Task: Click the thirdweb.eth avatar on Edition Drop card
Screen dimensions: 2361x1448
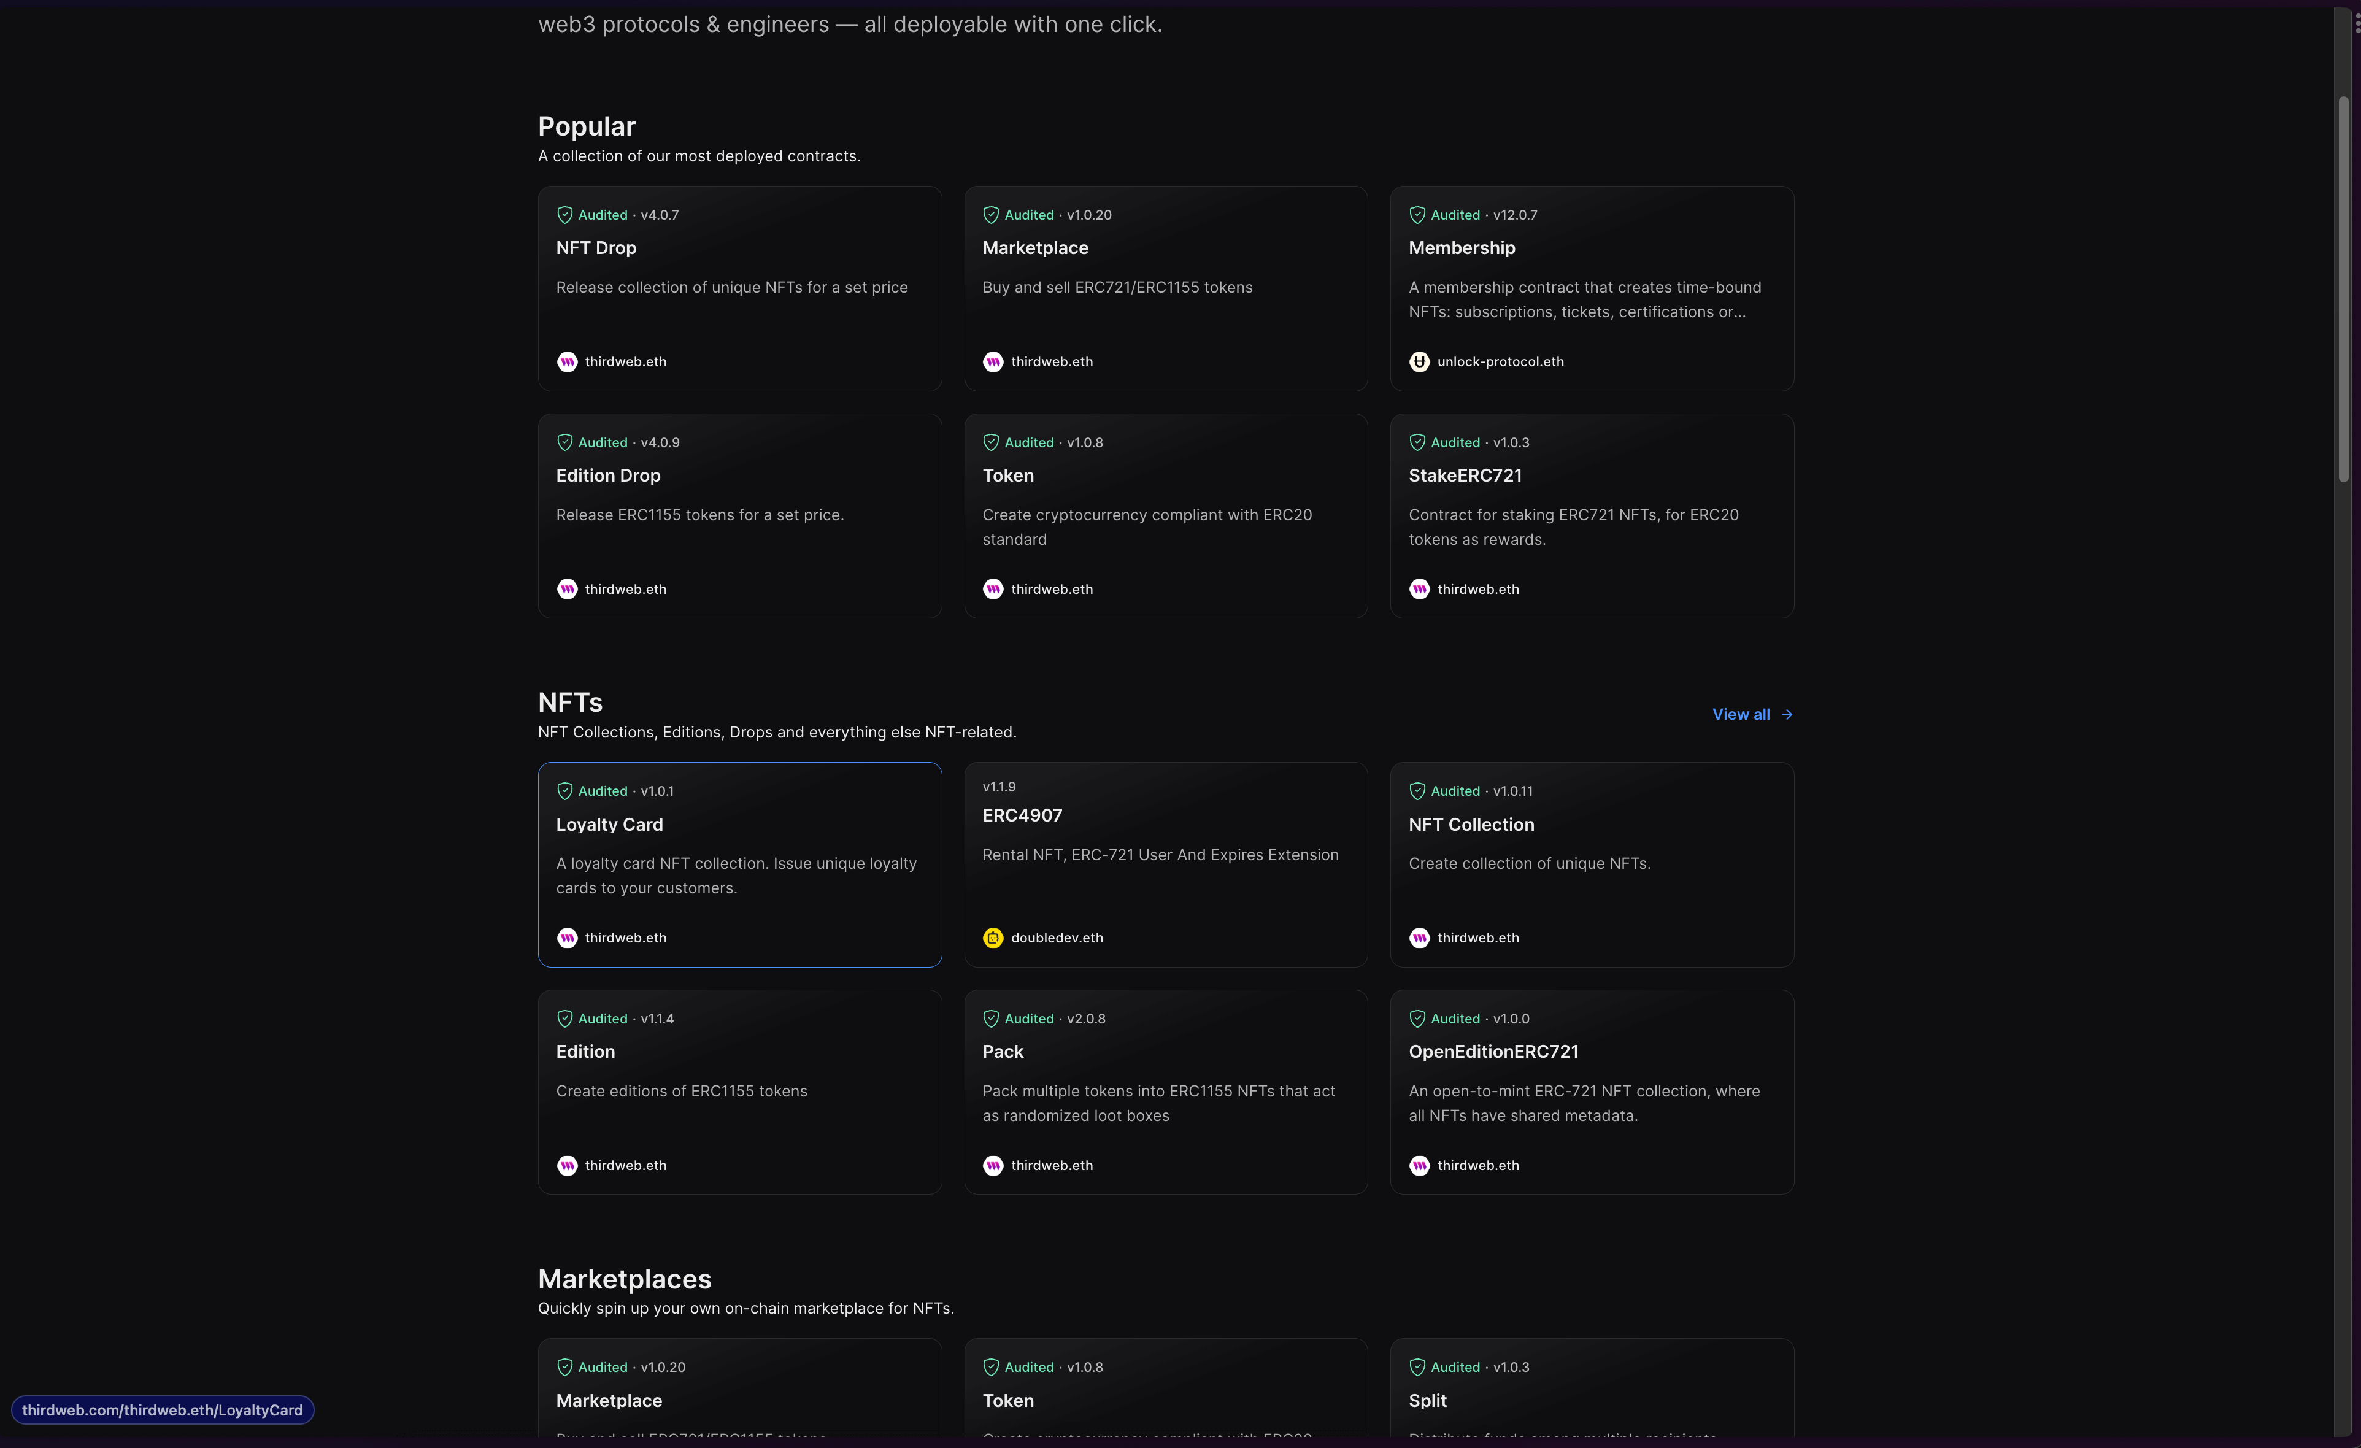Action: [x=568, y=588]
